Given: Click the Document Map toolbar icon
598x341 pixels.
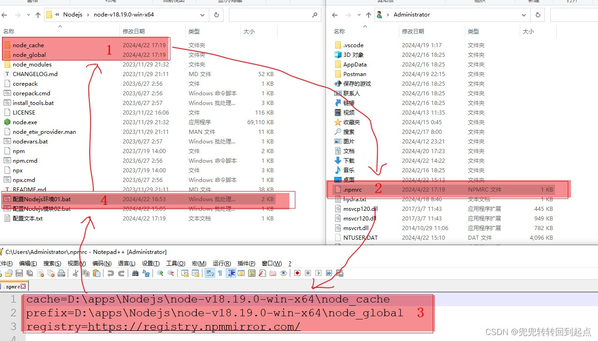Looking at the screenshot, I should pos(252,273).
